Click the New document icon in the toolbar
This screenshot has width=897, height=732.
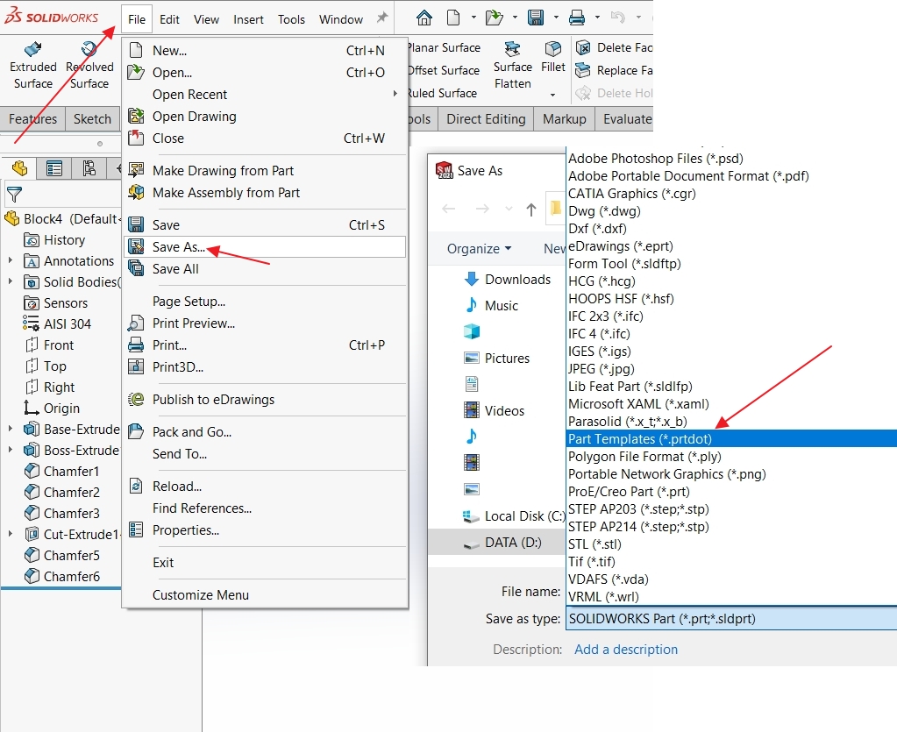[453, 18]
